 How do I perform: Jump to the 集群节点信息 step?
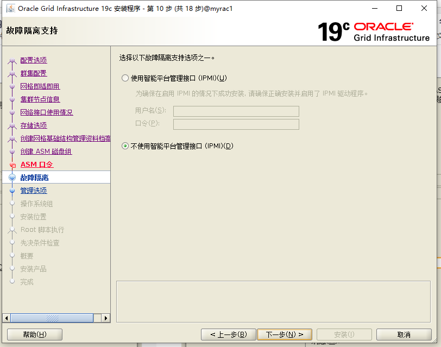(x=40, y=99)
